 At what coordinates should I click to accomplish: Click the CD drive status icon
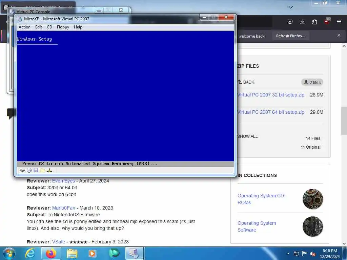point(29,171)
